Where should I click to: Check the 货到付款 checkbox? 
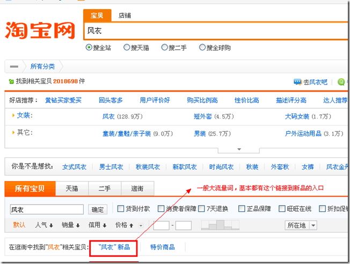click(x=121, y=208)
